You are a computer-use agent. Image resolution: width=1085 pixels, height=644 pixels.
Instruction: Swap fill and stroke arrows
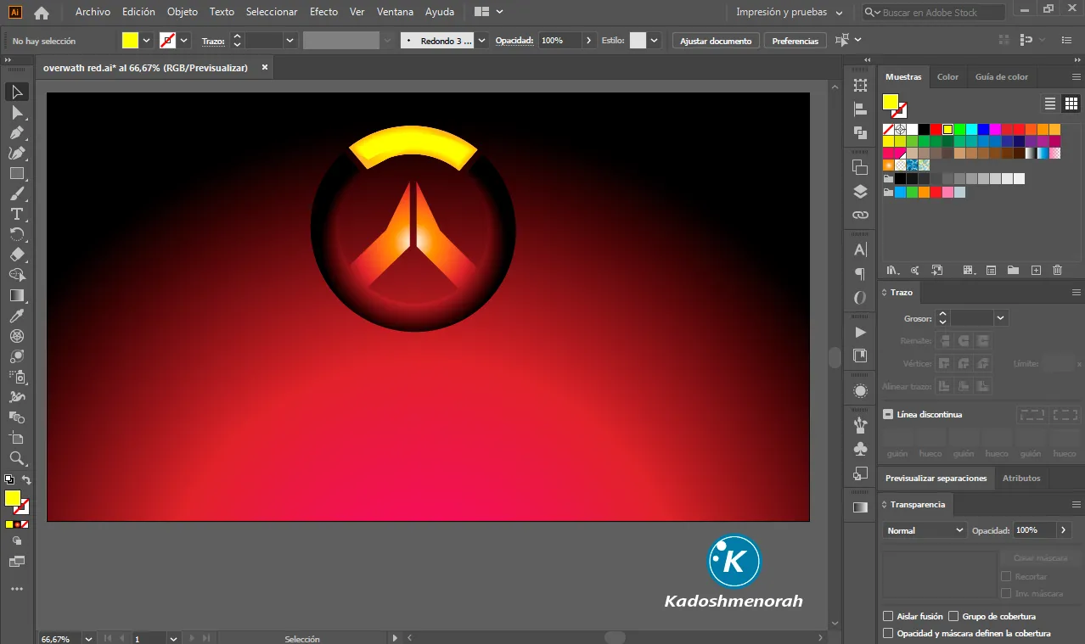(26, 480)
